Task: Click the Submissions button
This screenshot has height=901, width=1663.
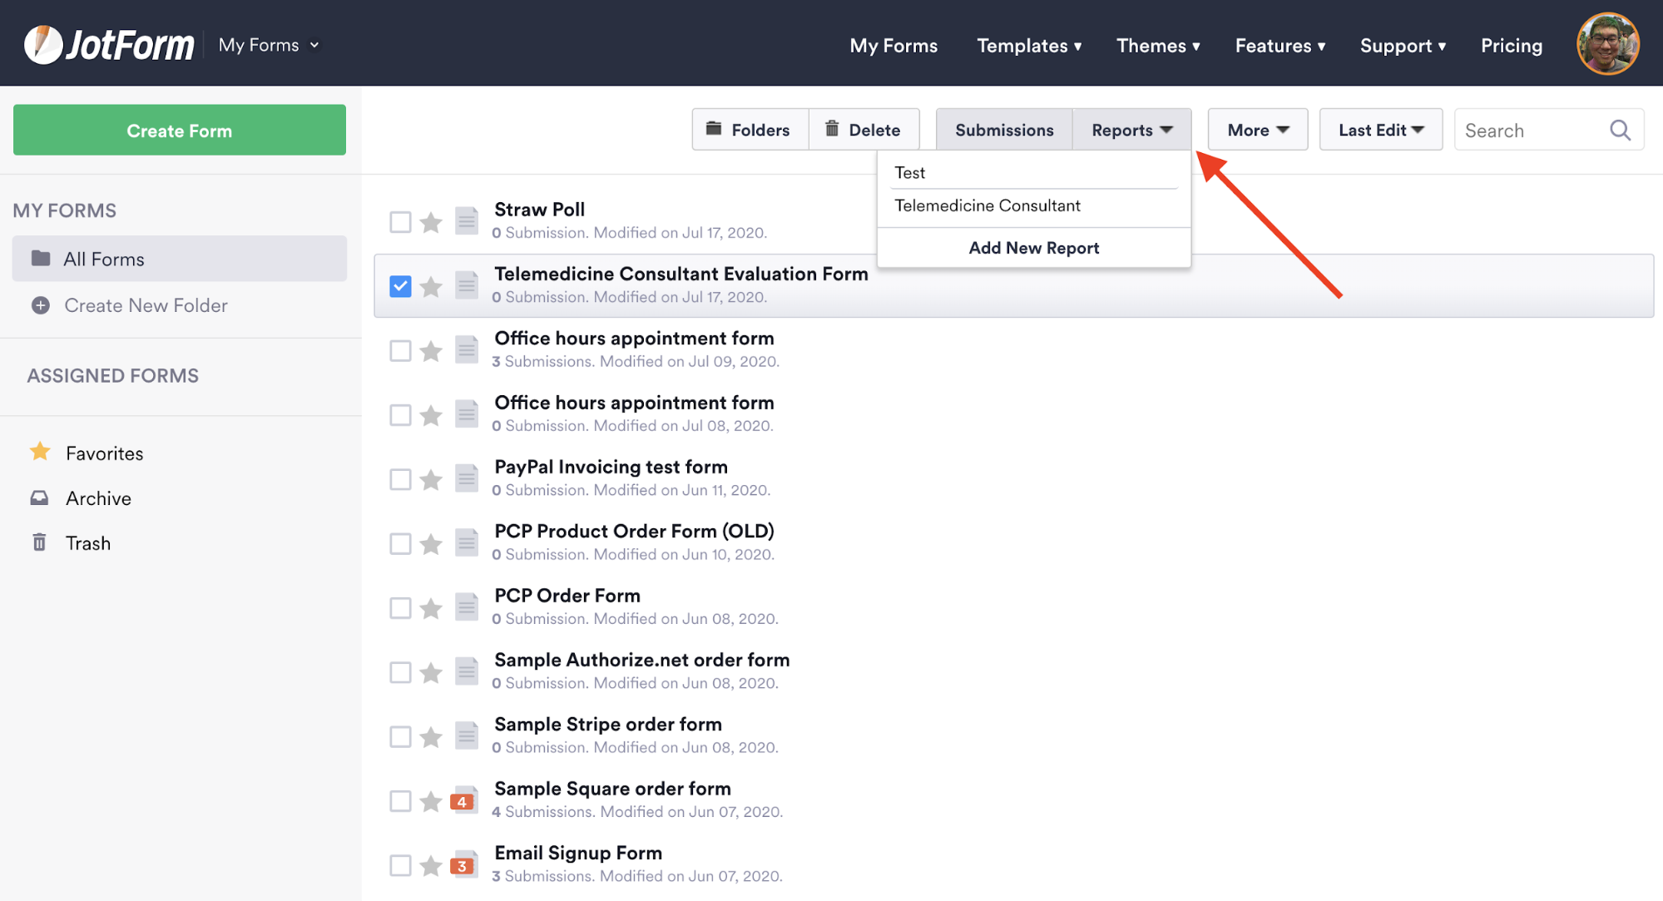Action: click(x=1003, y=130)
